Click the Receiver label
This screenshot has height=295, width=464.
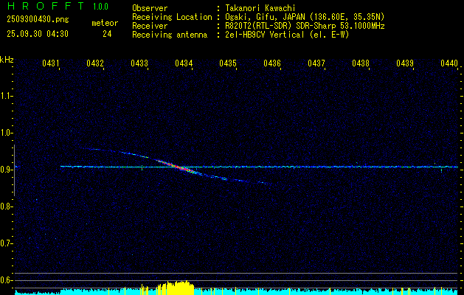click(x=150, y=26)
